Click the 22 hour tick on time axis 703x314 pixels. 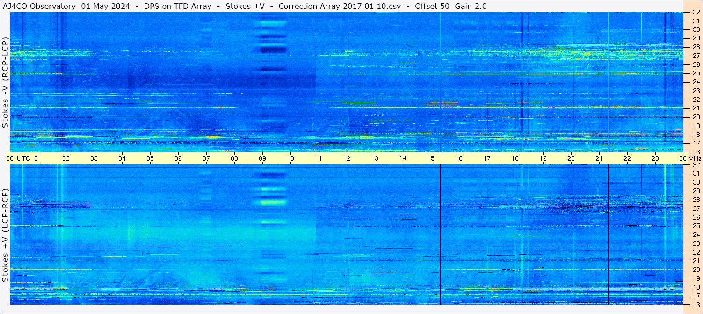[x=627, y=158]
